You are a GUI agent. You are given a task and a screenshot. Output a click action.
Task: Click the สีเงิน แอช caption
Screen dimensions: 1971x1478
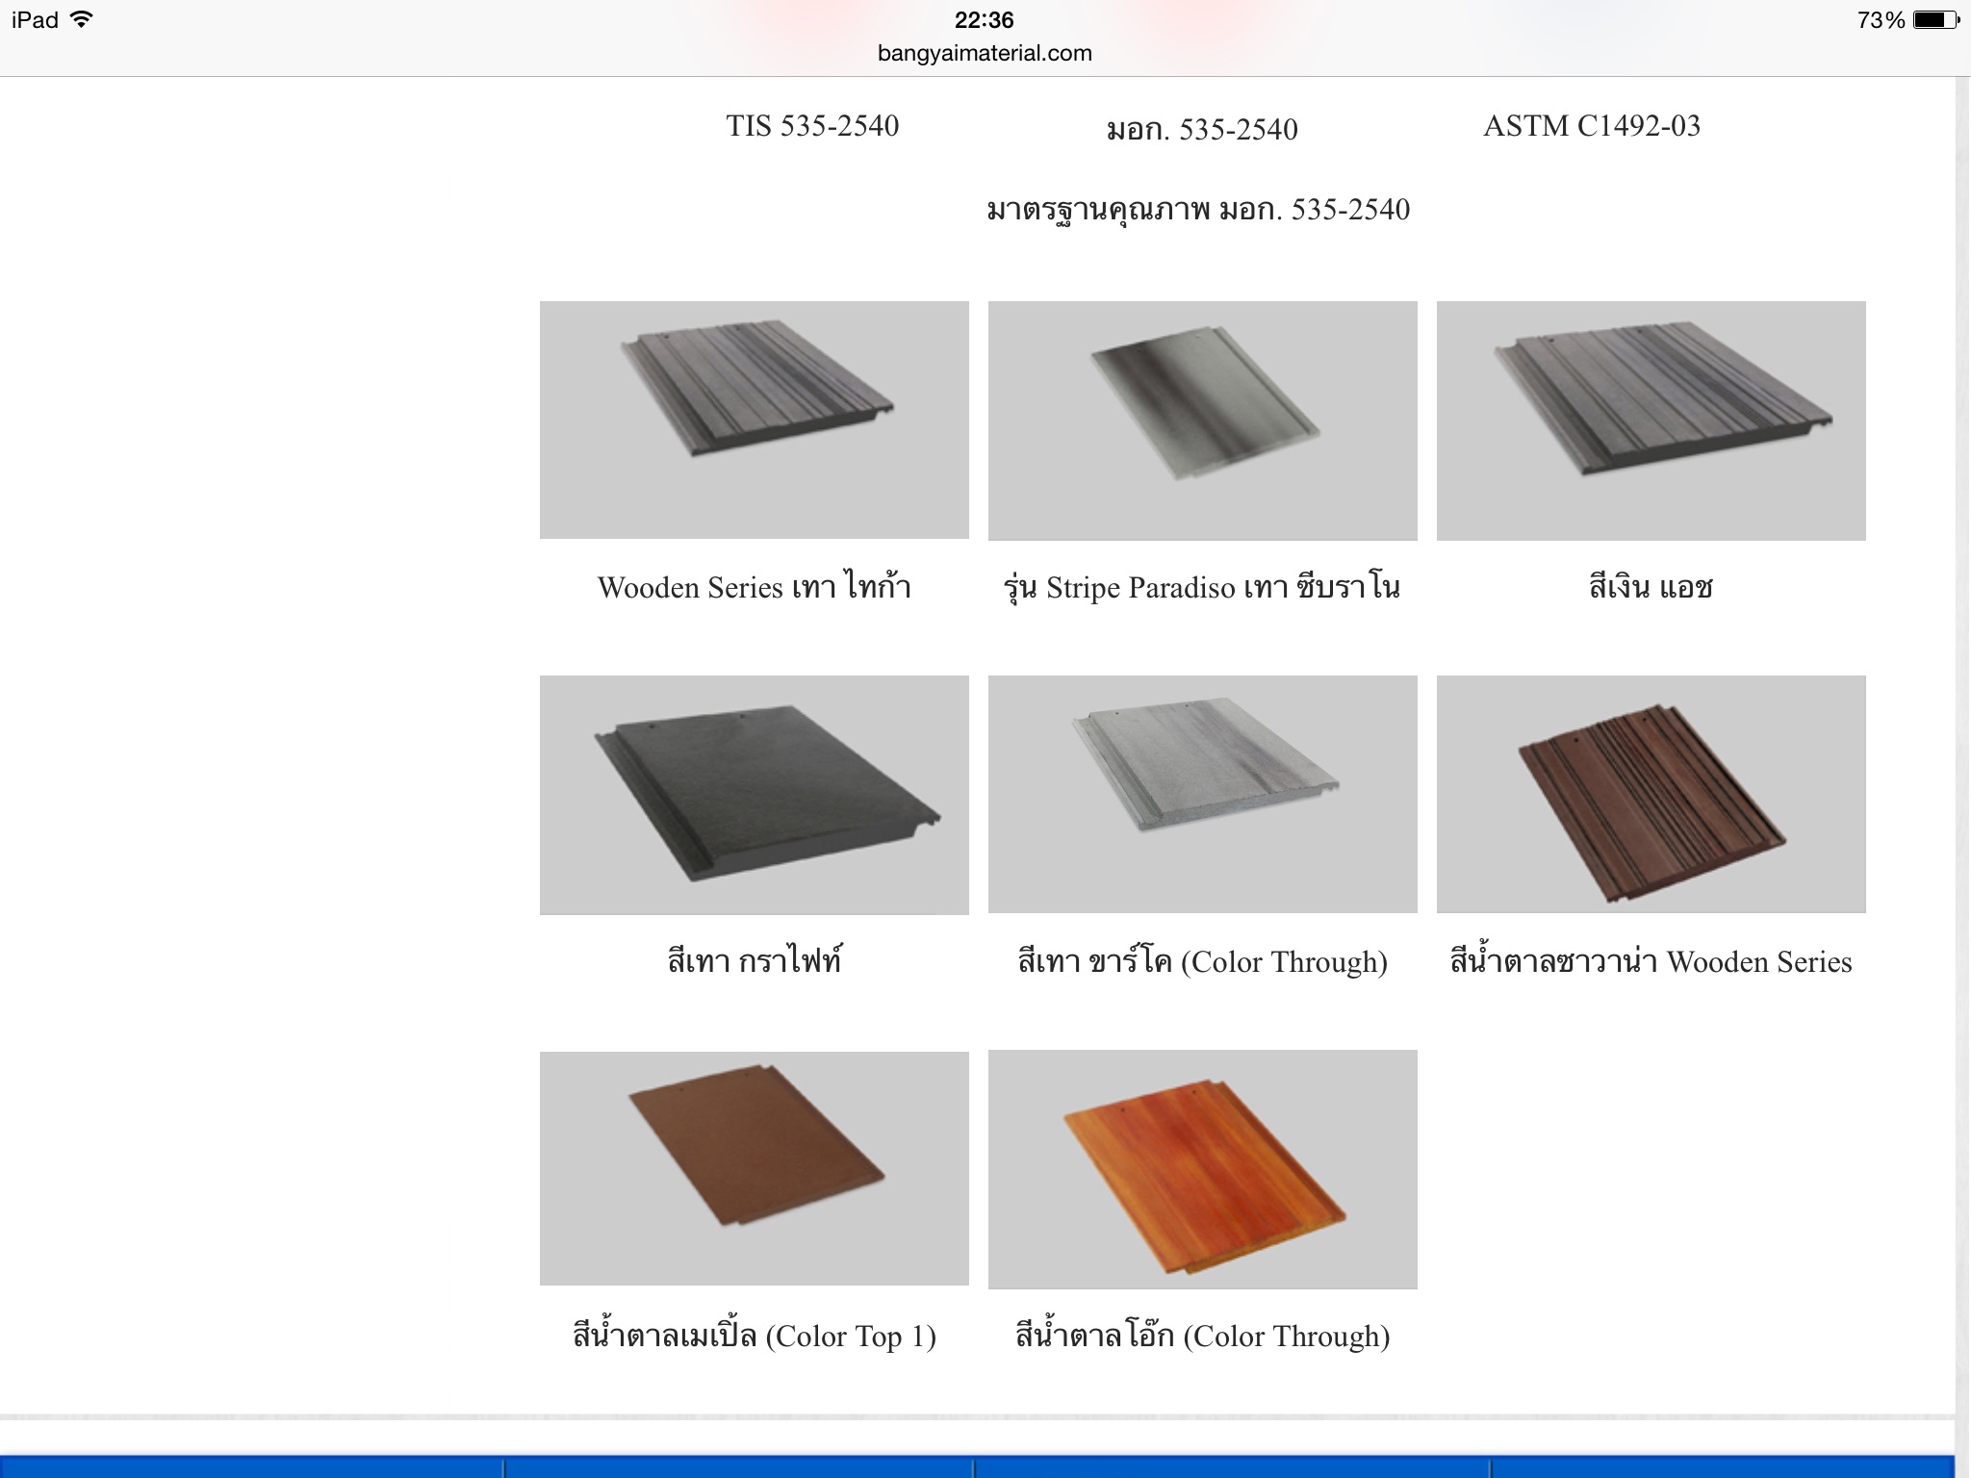[1651, 586]
